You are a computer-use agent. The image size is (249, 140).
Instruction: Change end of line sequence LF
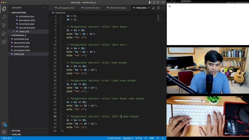pos(146,138)
